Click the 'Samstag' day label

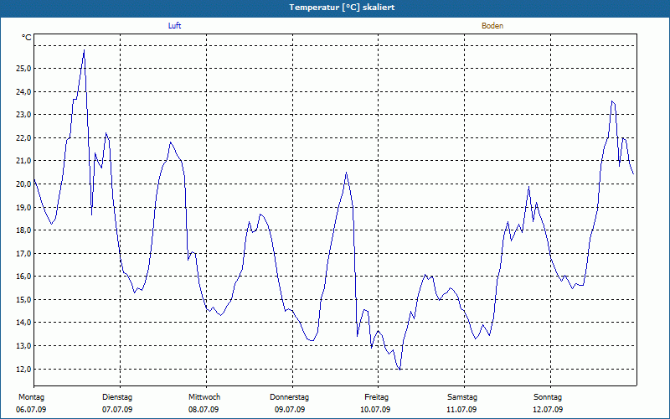pyautogui.click(x=462, y=397)
